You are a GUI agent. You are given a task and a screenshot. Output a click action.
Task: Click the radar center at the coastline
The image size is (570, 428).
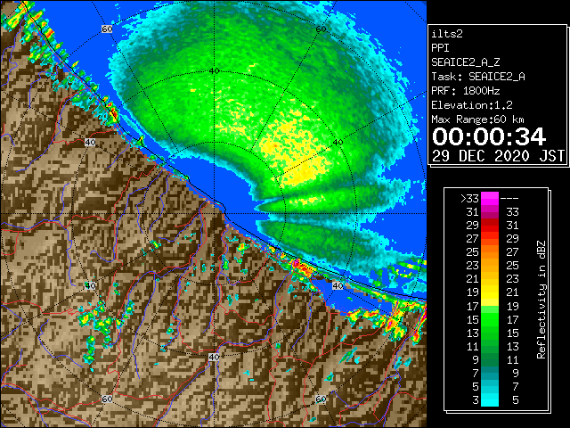(214, 214)
